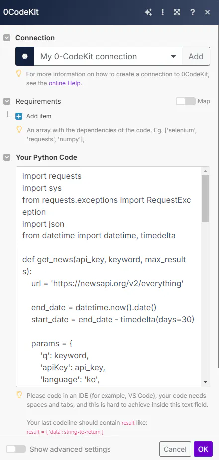Click the lightbulb hint under Requirements
The image size is (219, 460).
19,129
